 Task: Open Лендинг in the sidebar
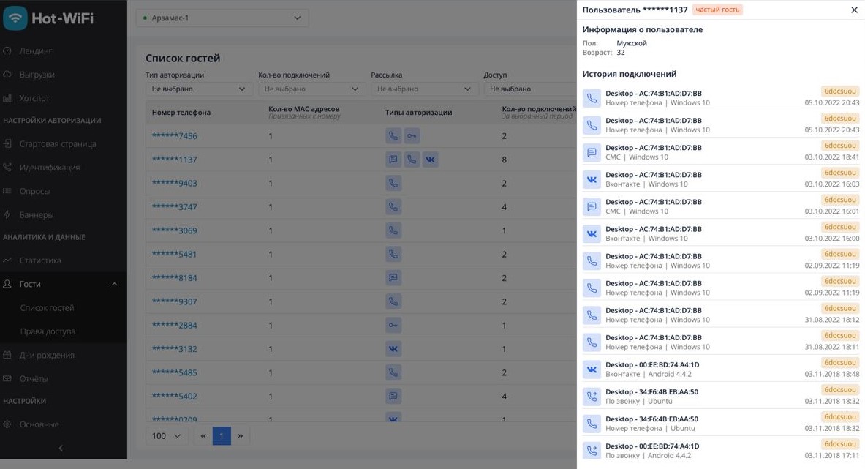coord(35,50)
